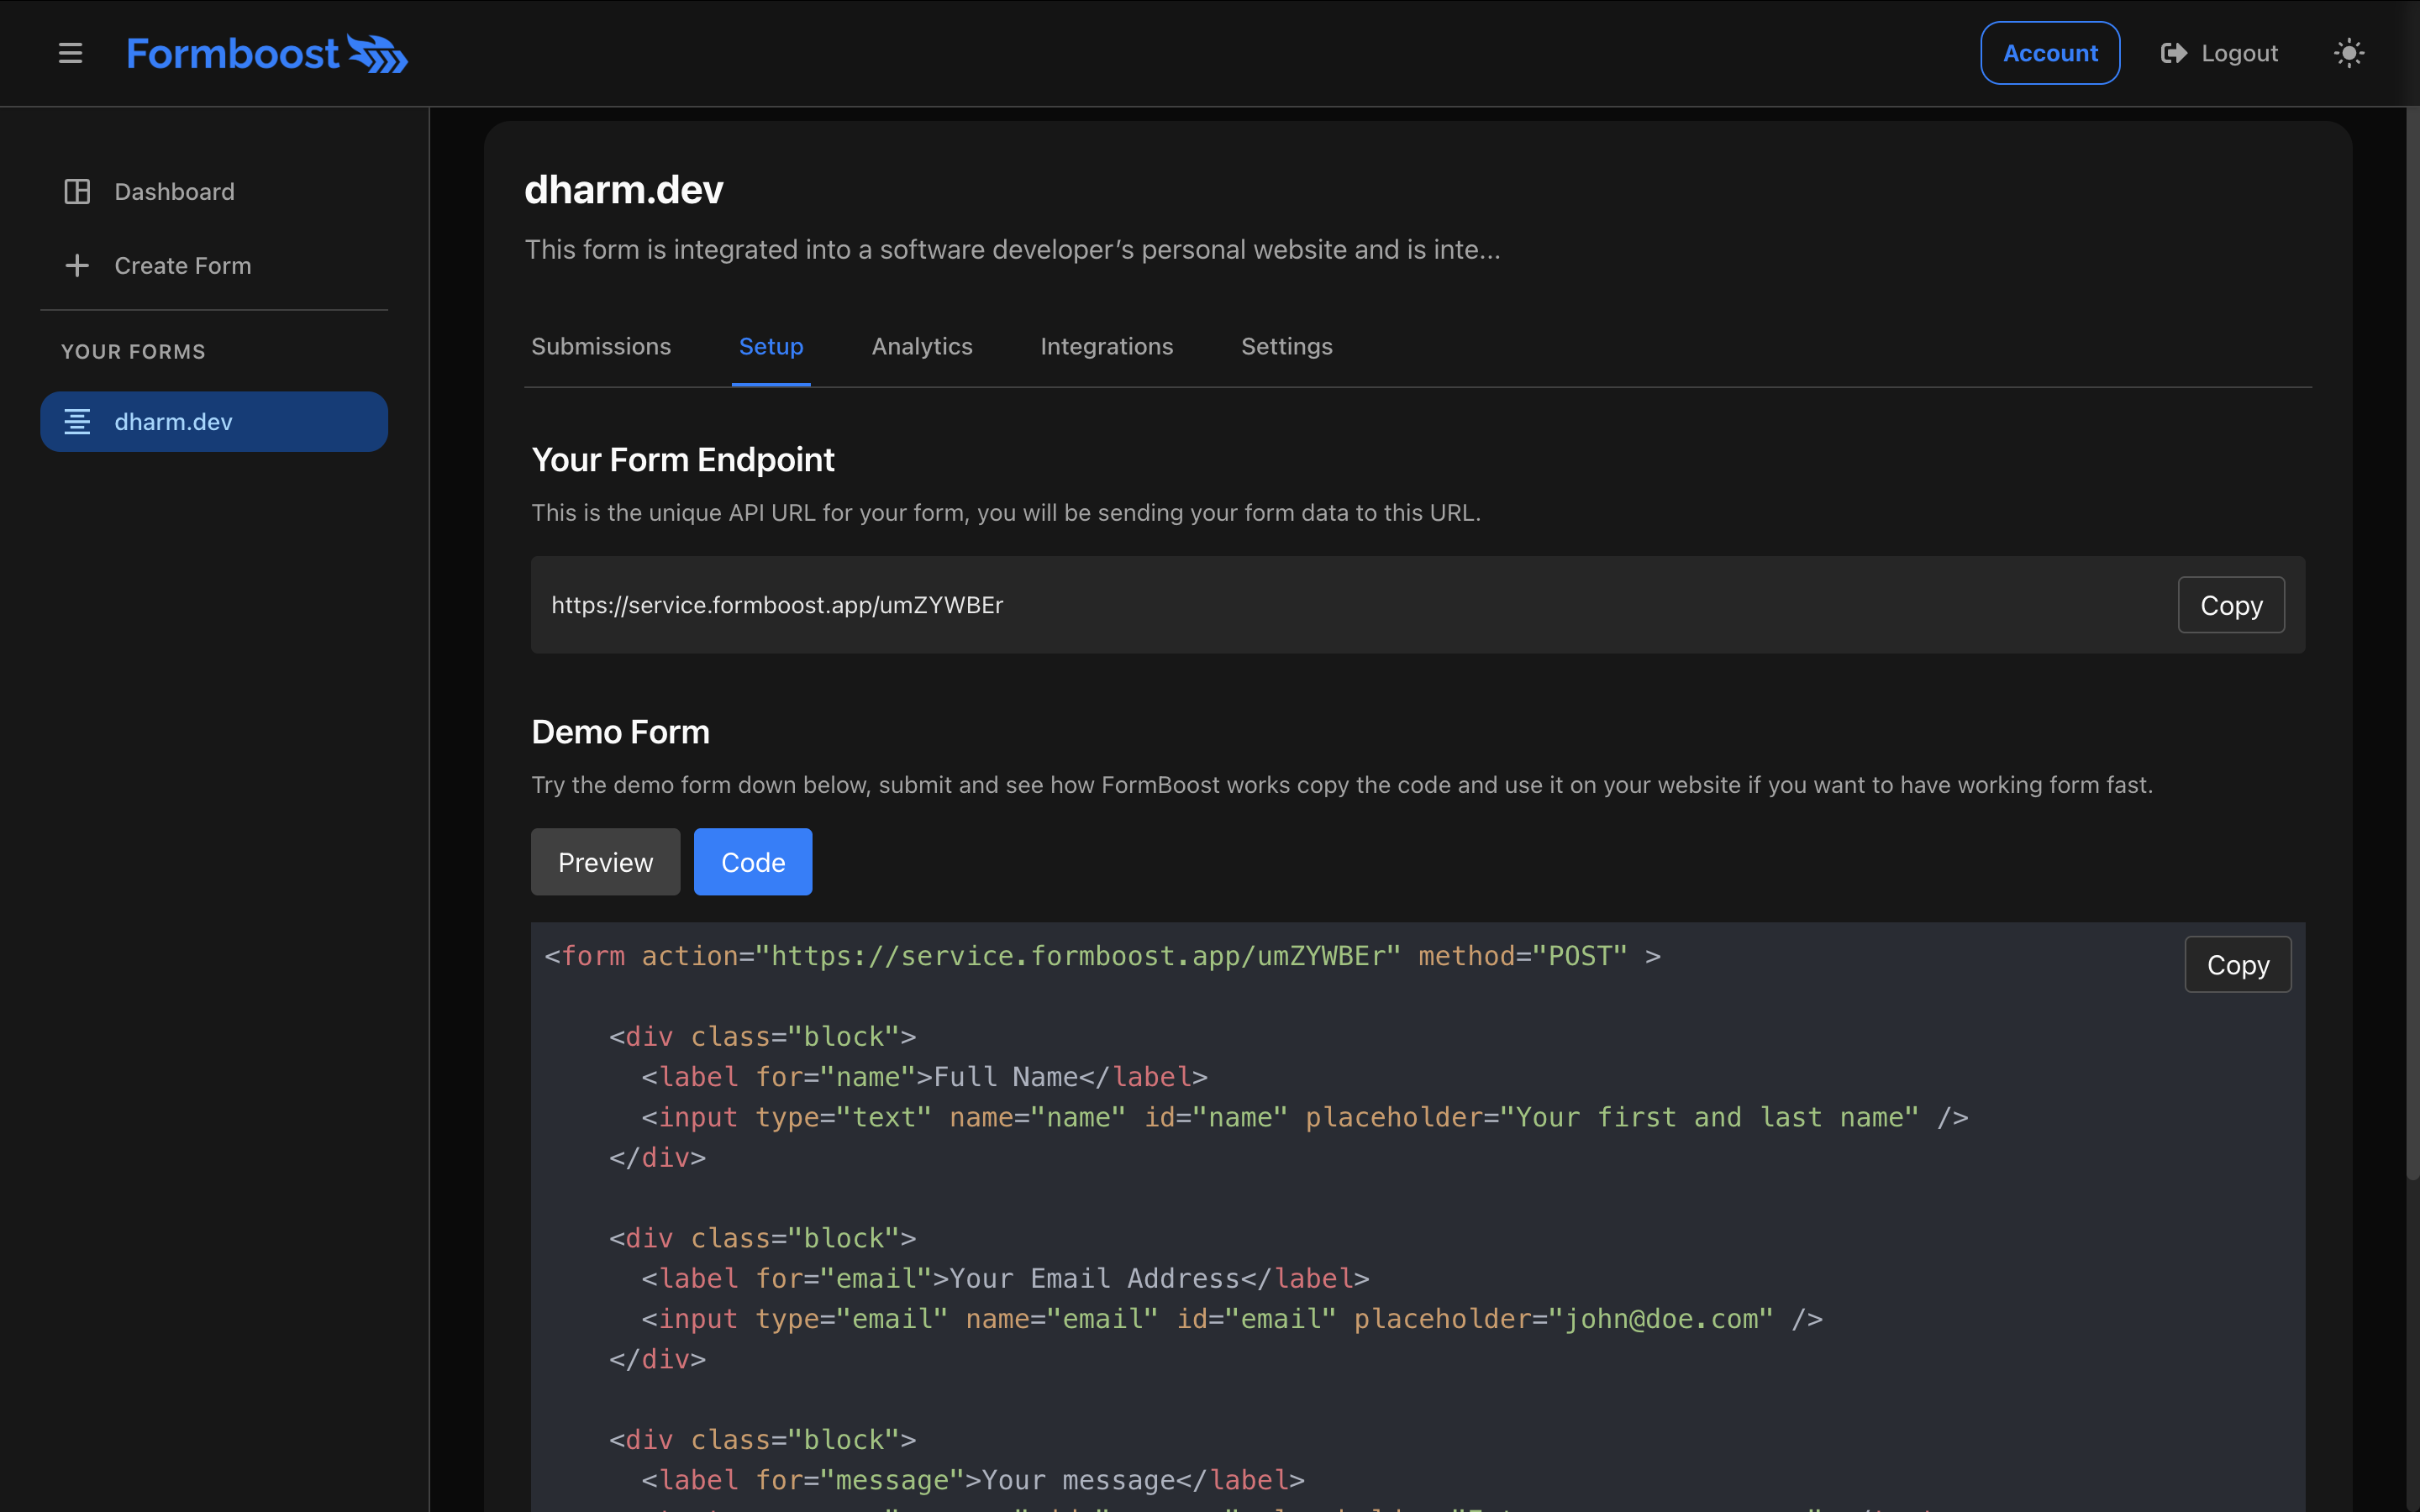Image resolution: width=2420 pixels, height=1512 pixels.
Task: Toggle light theme with the sun icon
Action: [x=2349, y=52]
